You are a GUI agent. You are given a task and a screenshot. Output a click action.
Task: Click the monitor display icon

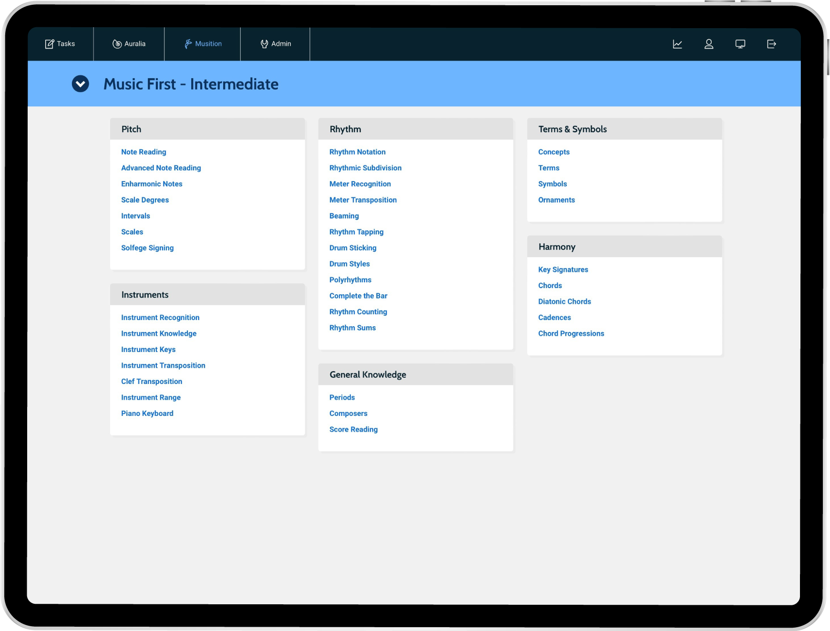(x=740, y=44)
